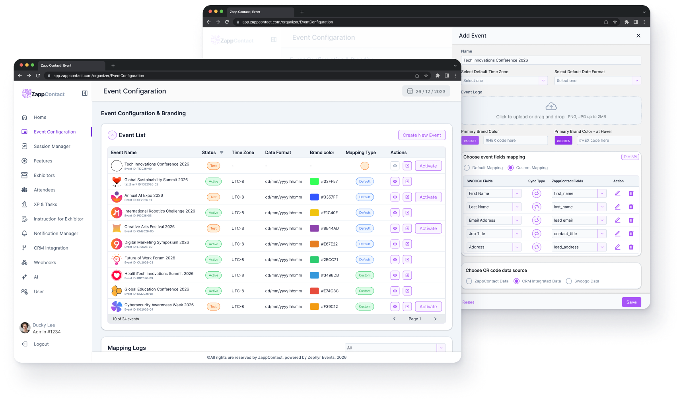This screenshot has width=681, height=402.
Task: Click the #8E44AD brand color swatch
Action: point(314,228)
